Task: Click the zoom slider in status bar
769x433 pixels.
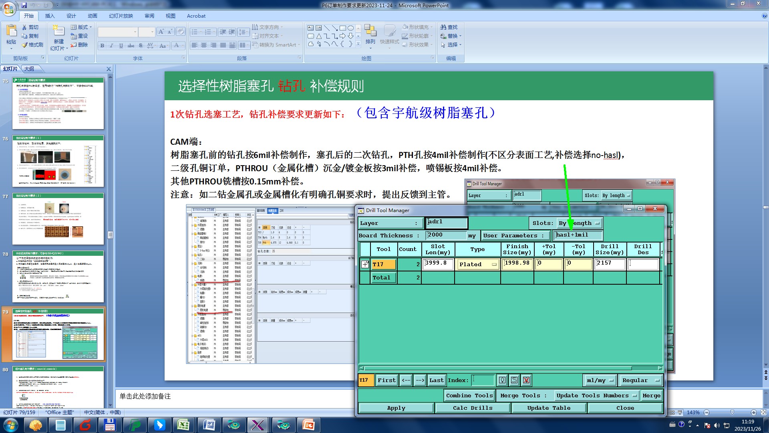Action: click(x=732, y=412)
